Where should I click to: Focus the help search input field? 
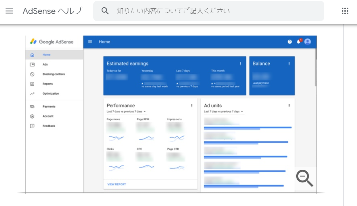(x=209, y=11)
